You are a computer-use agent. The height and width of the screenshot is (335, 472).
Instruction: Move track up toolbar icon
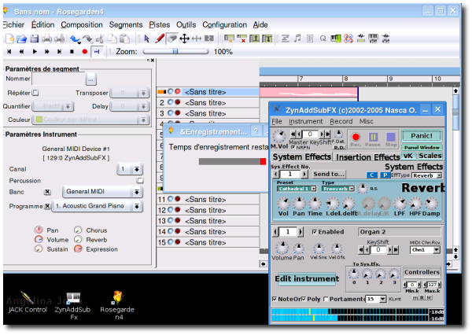coord(254,39)
